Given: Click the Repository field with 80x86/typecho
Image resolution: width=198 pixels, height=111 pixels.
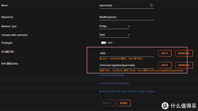Looking at the screenshot, I should (127, 17).
